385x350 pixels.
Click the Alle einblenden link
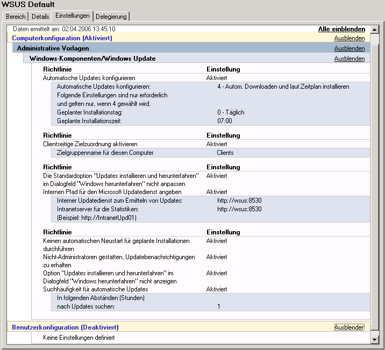341,29
